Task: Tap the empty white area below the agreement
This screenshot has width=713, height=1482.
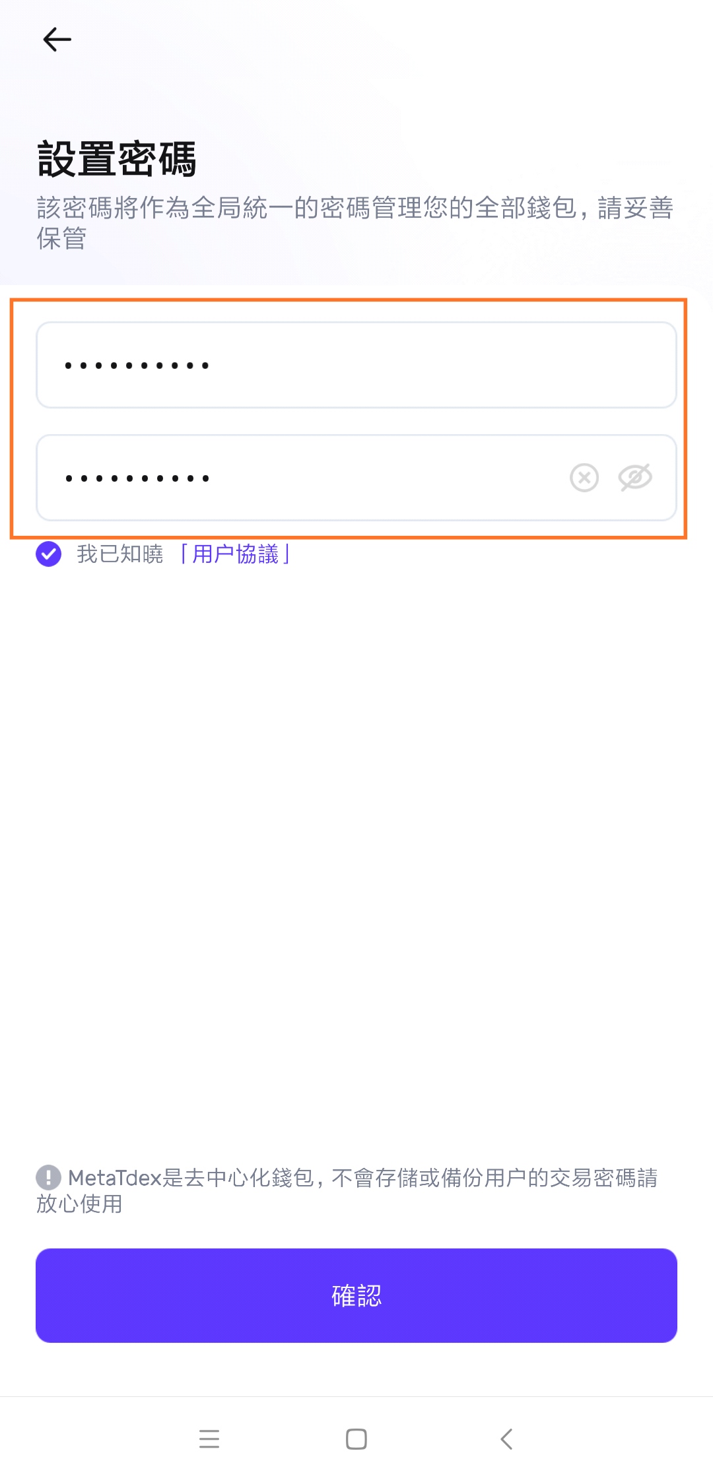Action: [x=356, y=858]
